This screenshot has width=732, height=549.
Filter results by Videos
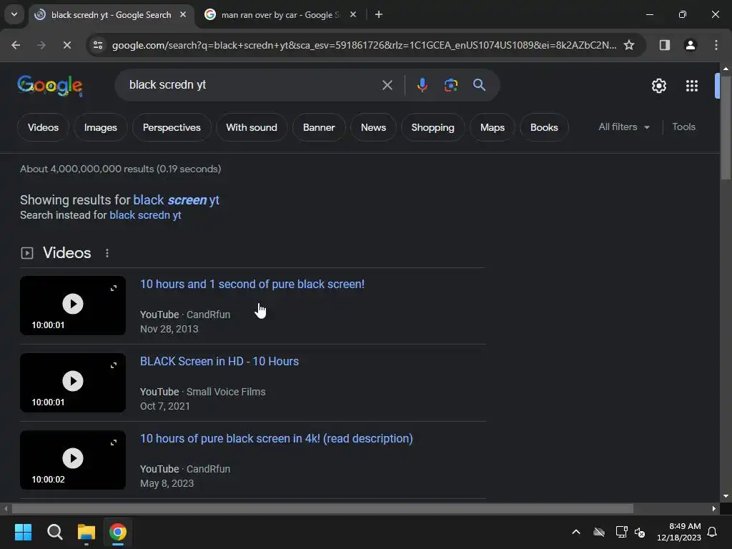43,127
